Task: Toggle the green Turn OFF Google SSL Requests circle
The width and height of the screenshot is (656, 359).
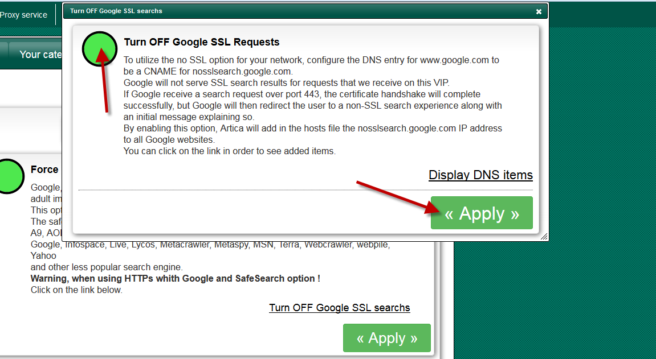Action: tap(100, 49)
